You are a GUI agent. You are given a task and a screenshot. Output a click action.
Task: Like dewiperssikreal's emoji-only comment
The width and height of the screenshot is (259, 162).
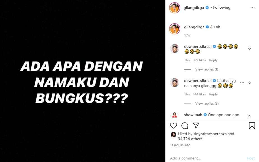[x=249, y=48]
